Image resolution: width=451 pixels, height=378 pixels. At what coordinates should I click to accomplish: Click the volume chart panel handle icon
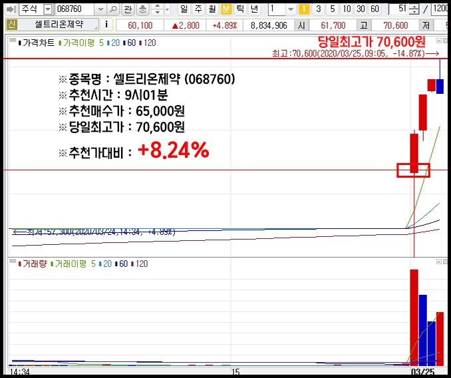pyautogui.click(x=13, y=261)
